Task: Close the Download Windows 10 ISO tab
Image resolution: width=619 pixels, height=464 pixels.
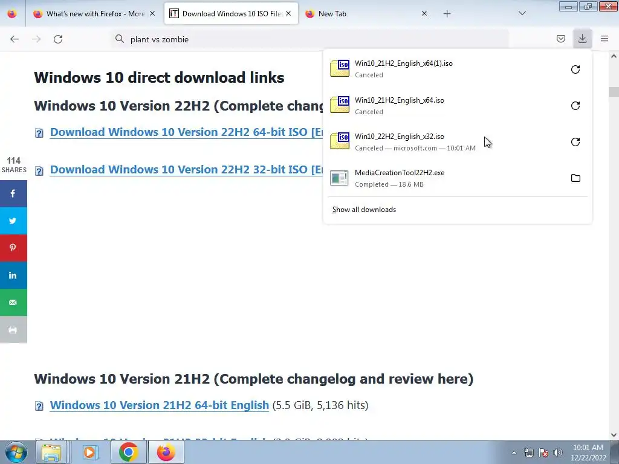Action: (x=288, y=13)
